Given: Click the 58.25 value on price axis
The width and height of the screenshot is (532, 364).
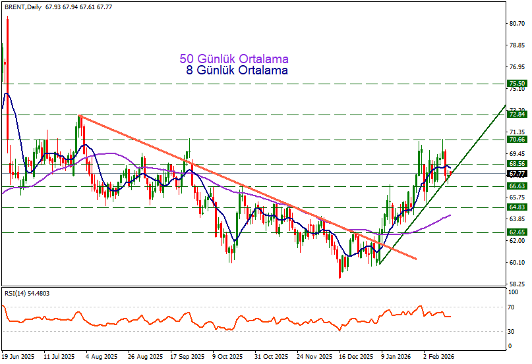Looking at the screenshot, I should pos(516,284).
